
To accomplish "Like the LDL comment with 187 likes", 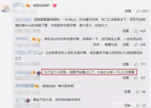I will click(136, 78).
